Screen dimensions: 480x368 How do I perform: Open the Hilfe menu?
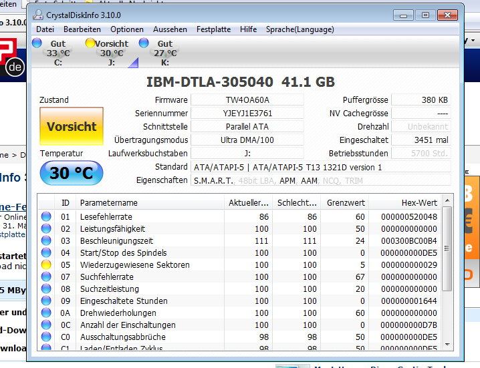click(248, 29)
